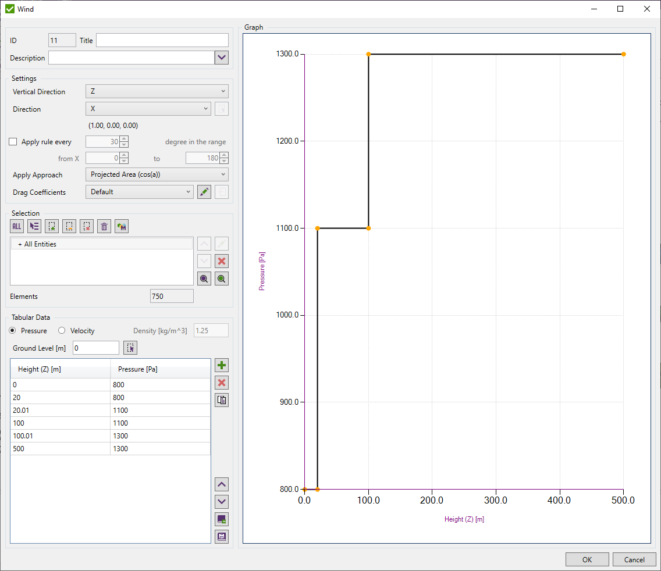661x571 pixels.
Task: Select the Velocity radio button
Action: pos(61,330)
